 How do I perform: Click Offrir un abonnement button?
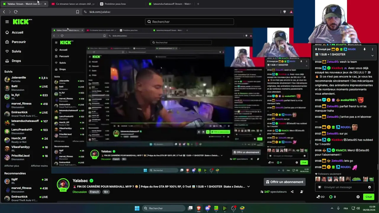pos(285,182)
